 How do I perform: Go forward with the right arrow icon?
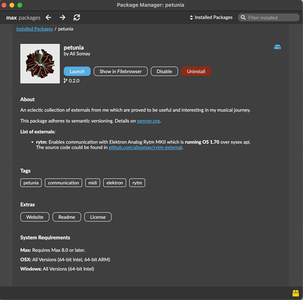point(62,17)
